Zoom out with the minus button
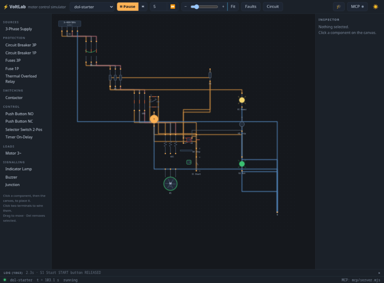Image resolution: width=384 pixels, height=283 pixels. (185, 6)
